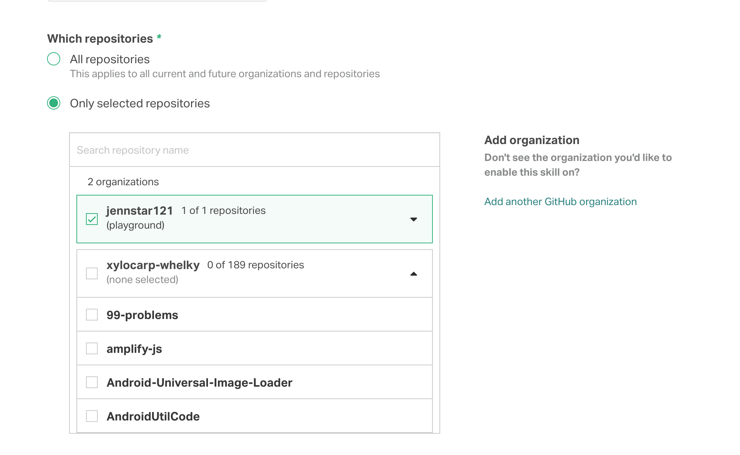Click the Android-Universal-Image-Loader repository name
740x455 pixels.
pos(200,383)
